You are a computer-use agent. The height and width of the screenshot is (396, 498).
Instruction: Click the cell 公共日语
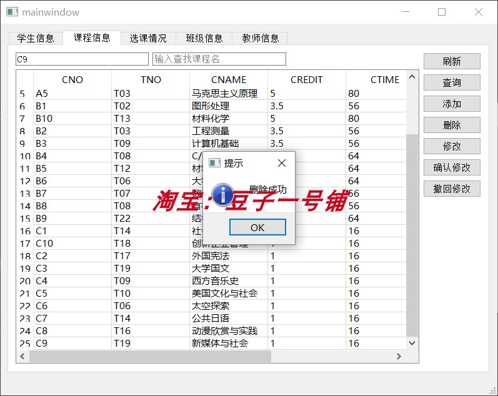(229, 319)
